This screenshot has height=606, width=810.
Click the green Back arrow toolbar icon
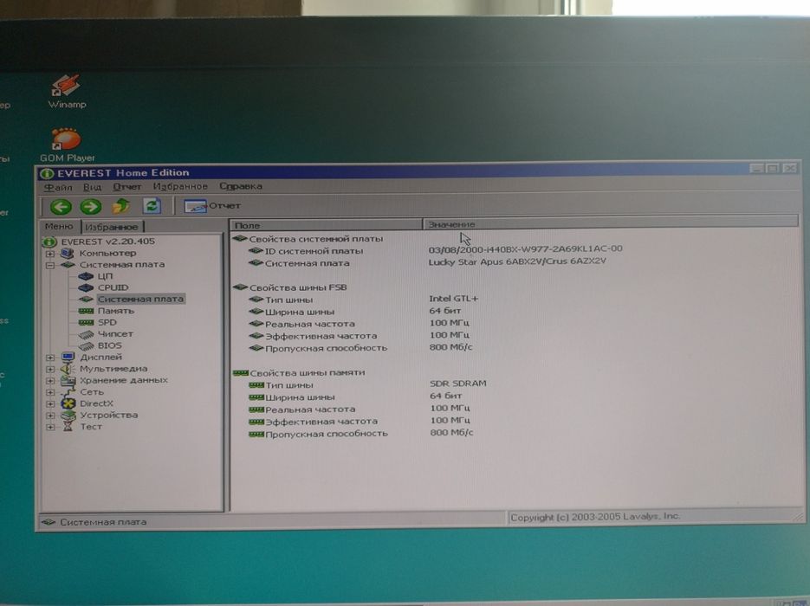(x=61, y=207)
